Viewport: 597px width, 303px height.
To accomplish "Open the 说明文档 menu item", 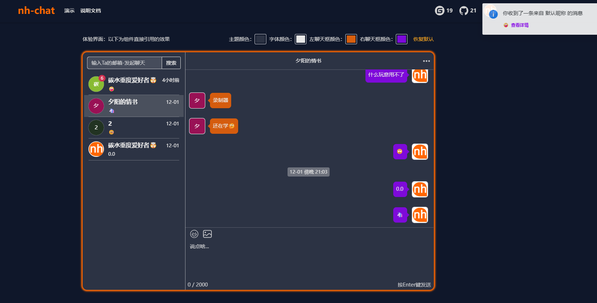I will (x=91, y=11).
